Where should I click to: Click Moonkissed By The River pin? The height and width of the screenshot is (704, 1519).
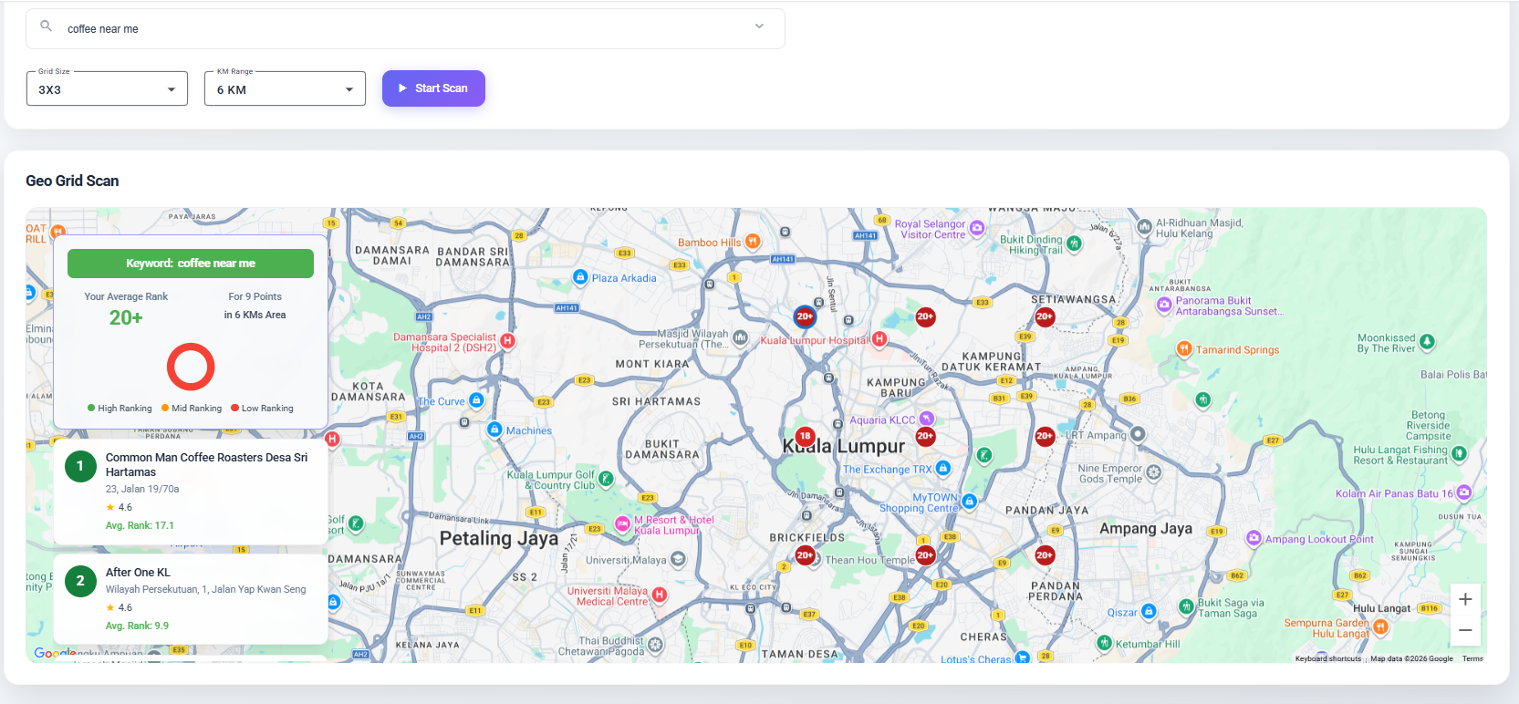click(1428, 342)
